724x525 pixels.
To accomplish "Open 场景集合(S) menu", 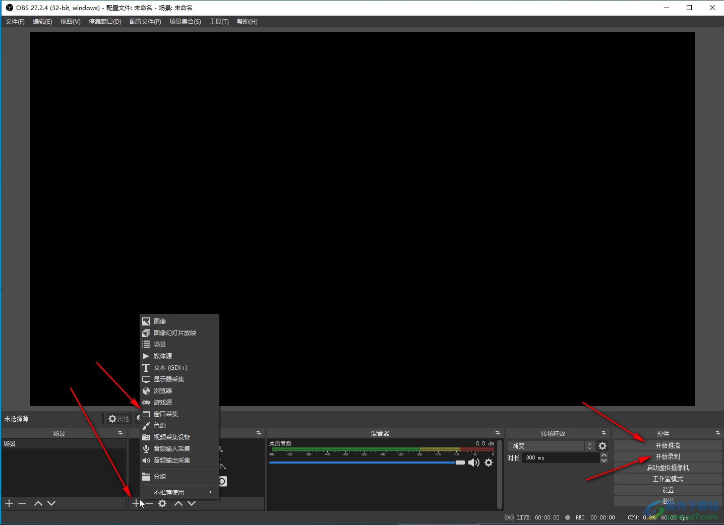I will [x=185, y=22].
